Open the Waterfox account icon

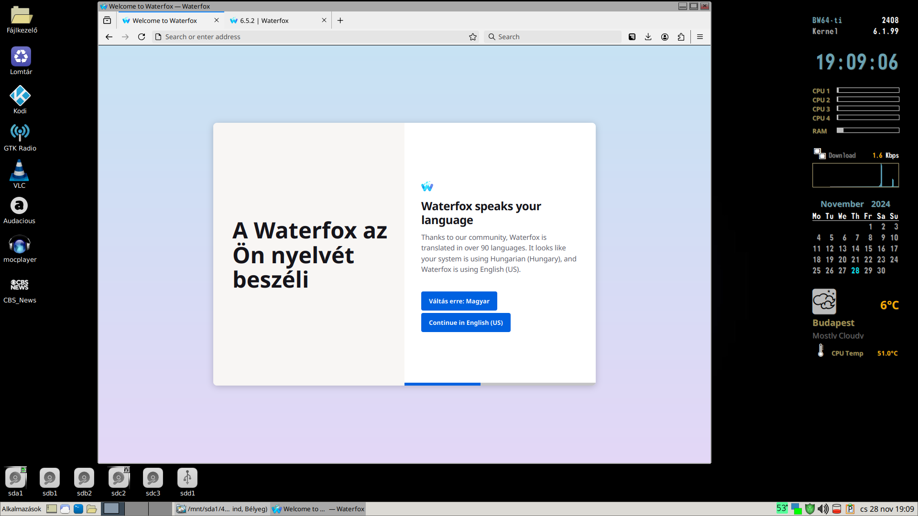point(665,37)
